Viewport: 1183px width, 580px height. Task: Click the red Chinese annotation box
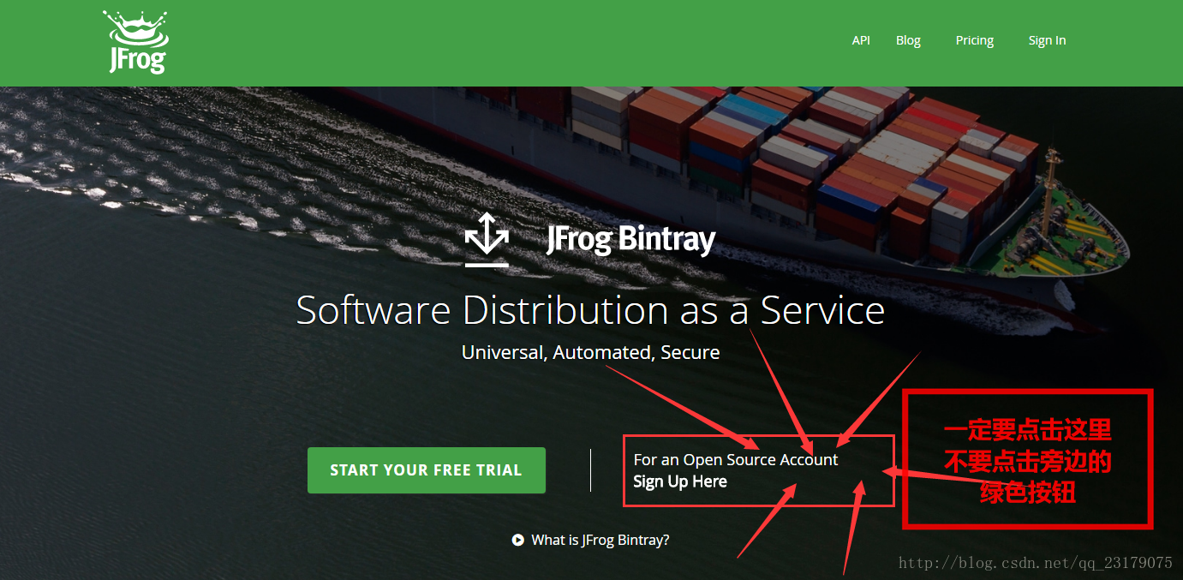coord(1028,459)
